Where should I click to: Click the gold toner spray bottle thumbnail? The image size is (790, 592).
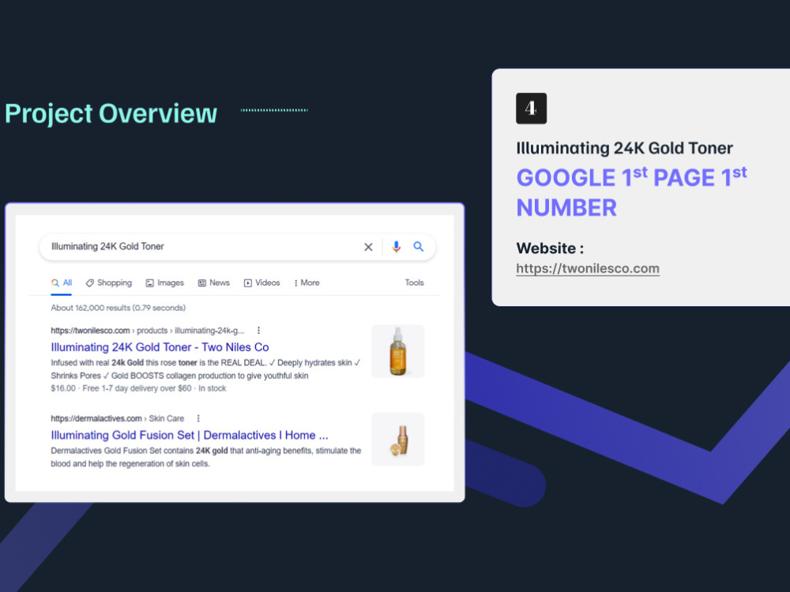pyautogui.click(x=398, y=351)
